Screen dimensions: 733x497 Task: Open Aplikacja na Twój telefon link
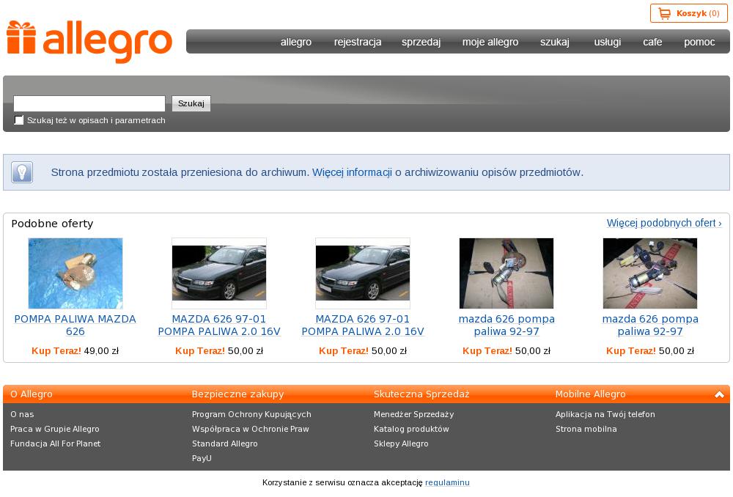(x=605, y=414)
